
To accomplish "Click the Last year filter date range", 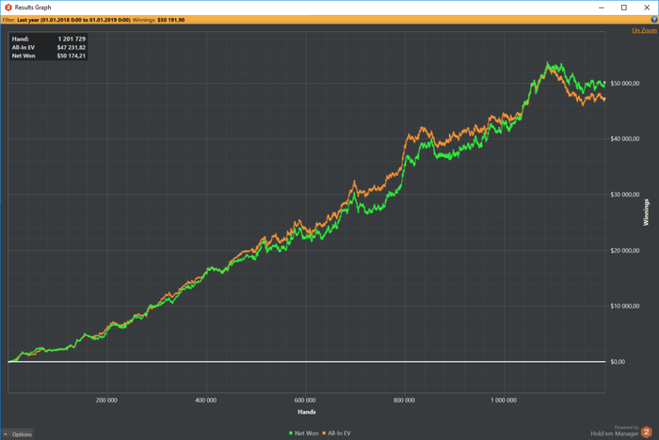I will tap(73, 20).
